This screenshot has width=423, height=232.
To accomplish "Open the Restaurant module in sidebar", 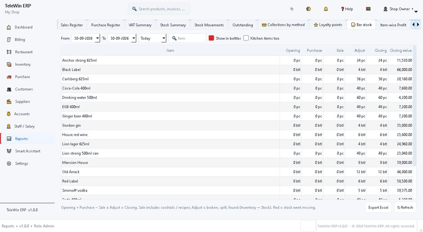I will (x=24, y=52).
